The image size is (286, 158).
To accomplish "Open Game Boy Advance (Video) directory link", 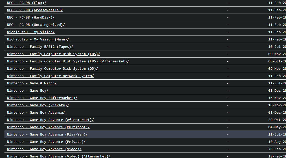I will (44, 149).
